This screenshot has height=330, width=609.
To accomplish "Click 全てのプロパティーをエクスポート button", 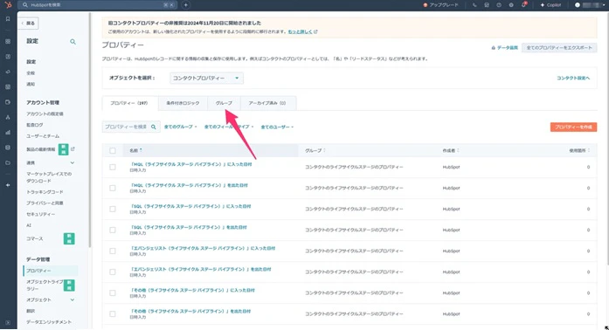I will (559, 48).
